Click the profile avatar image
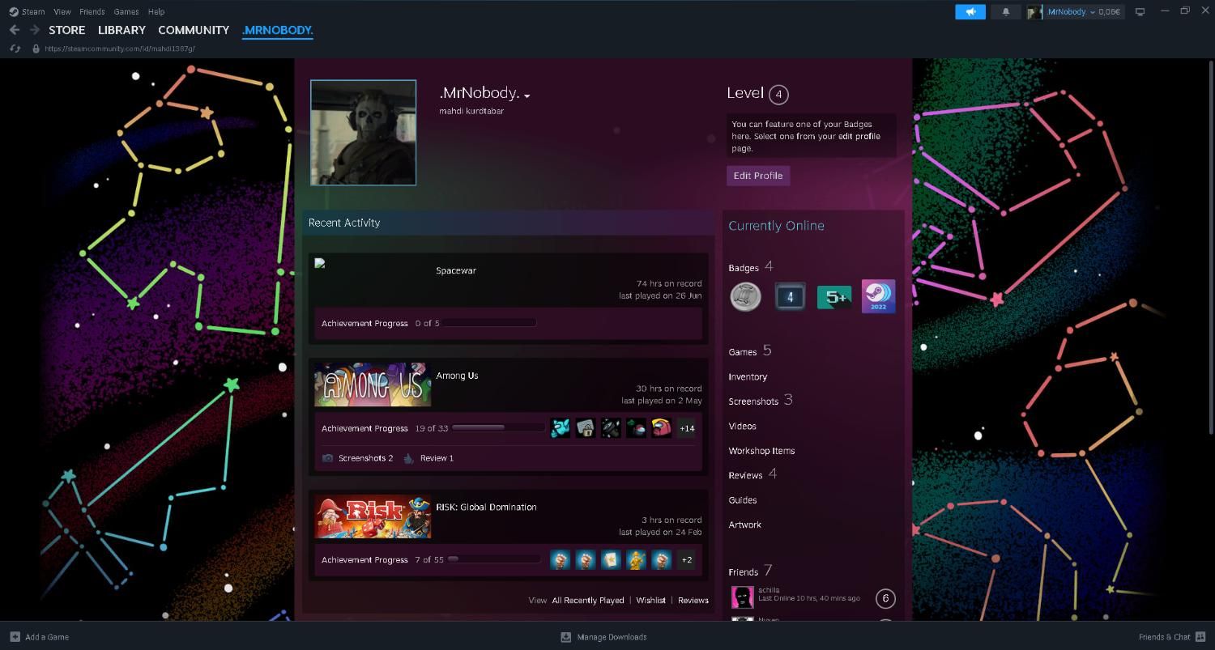This screenshot has height=650, width=1215. [x=363, y=133]
